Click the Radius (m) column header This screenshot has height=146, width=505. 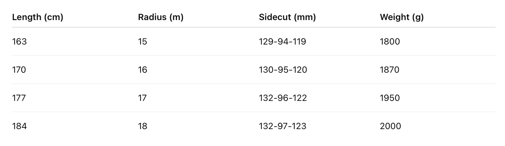coord(161,17)
